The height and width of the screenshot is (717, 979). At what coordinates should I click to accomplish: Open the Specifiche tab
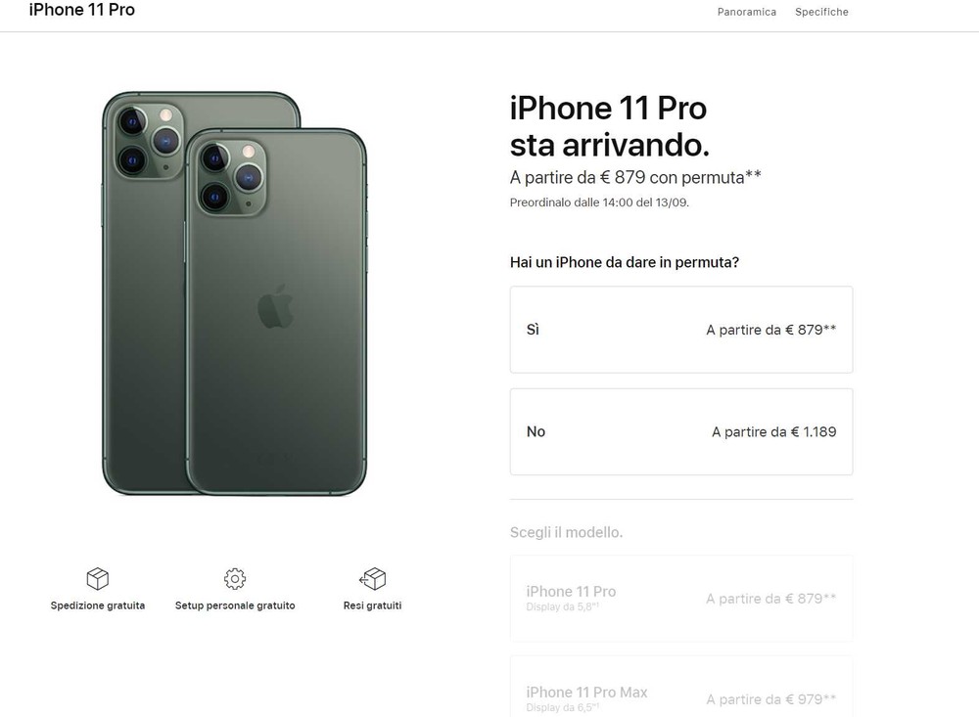click(821, 12)
